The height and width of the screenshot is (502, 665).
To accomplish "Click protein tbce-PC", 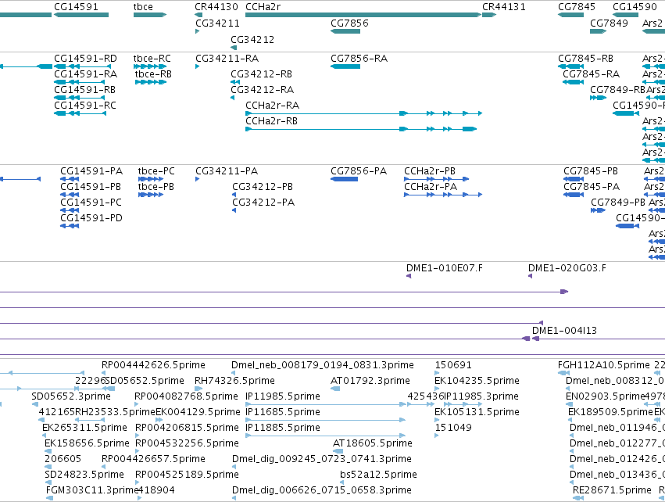I will (x=156, y=171).
